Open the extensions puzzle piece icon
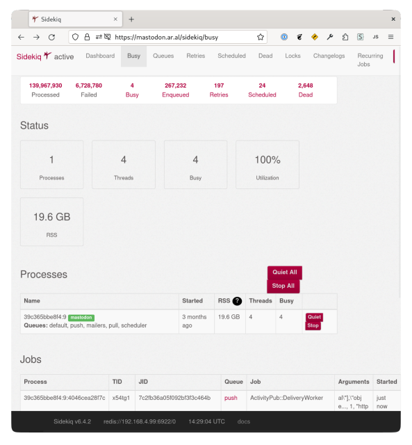The width and height of the screenshot is (412, 445). pos(345,37)
